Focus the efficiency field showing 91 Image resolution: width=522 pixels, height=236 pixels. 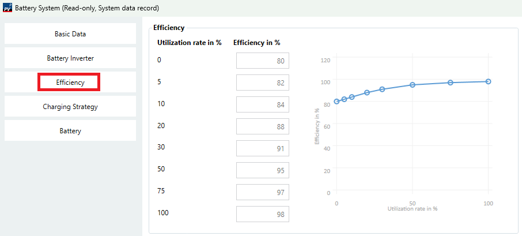coord(263,148)
